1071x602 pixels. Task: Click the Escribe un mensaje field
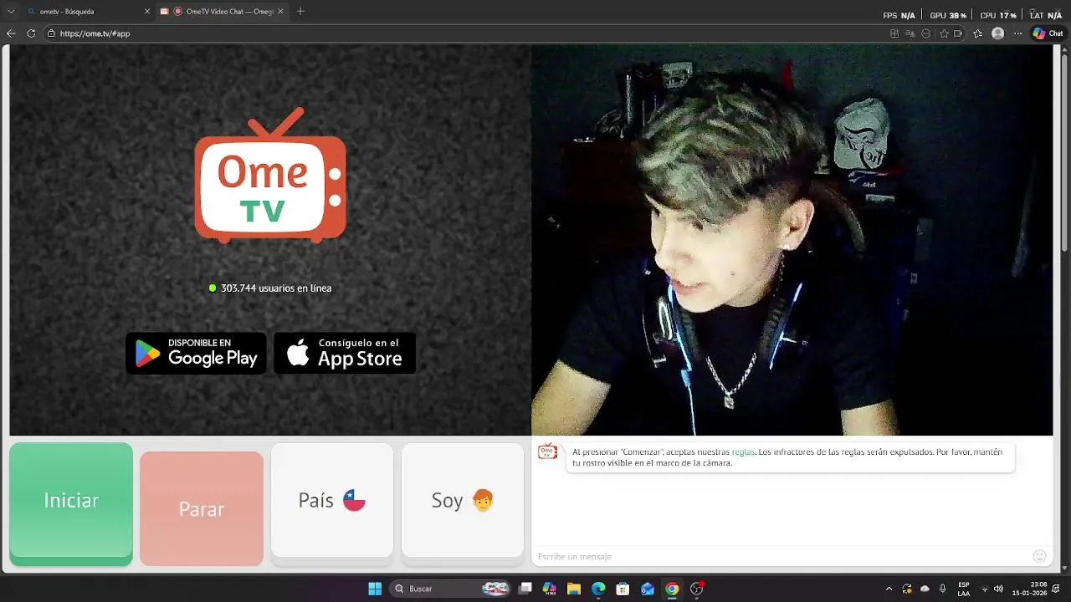pos(782,556)
